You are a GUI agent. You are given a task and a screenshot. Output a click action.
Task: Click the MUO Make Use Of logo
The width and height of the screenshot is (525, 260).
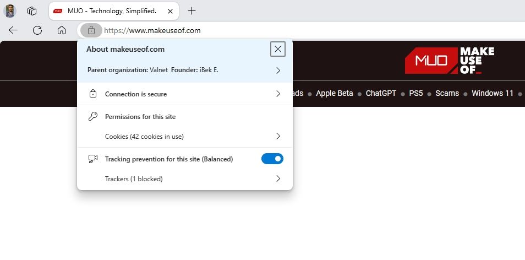(x=449, y=61)
